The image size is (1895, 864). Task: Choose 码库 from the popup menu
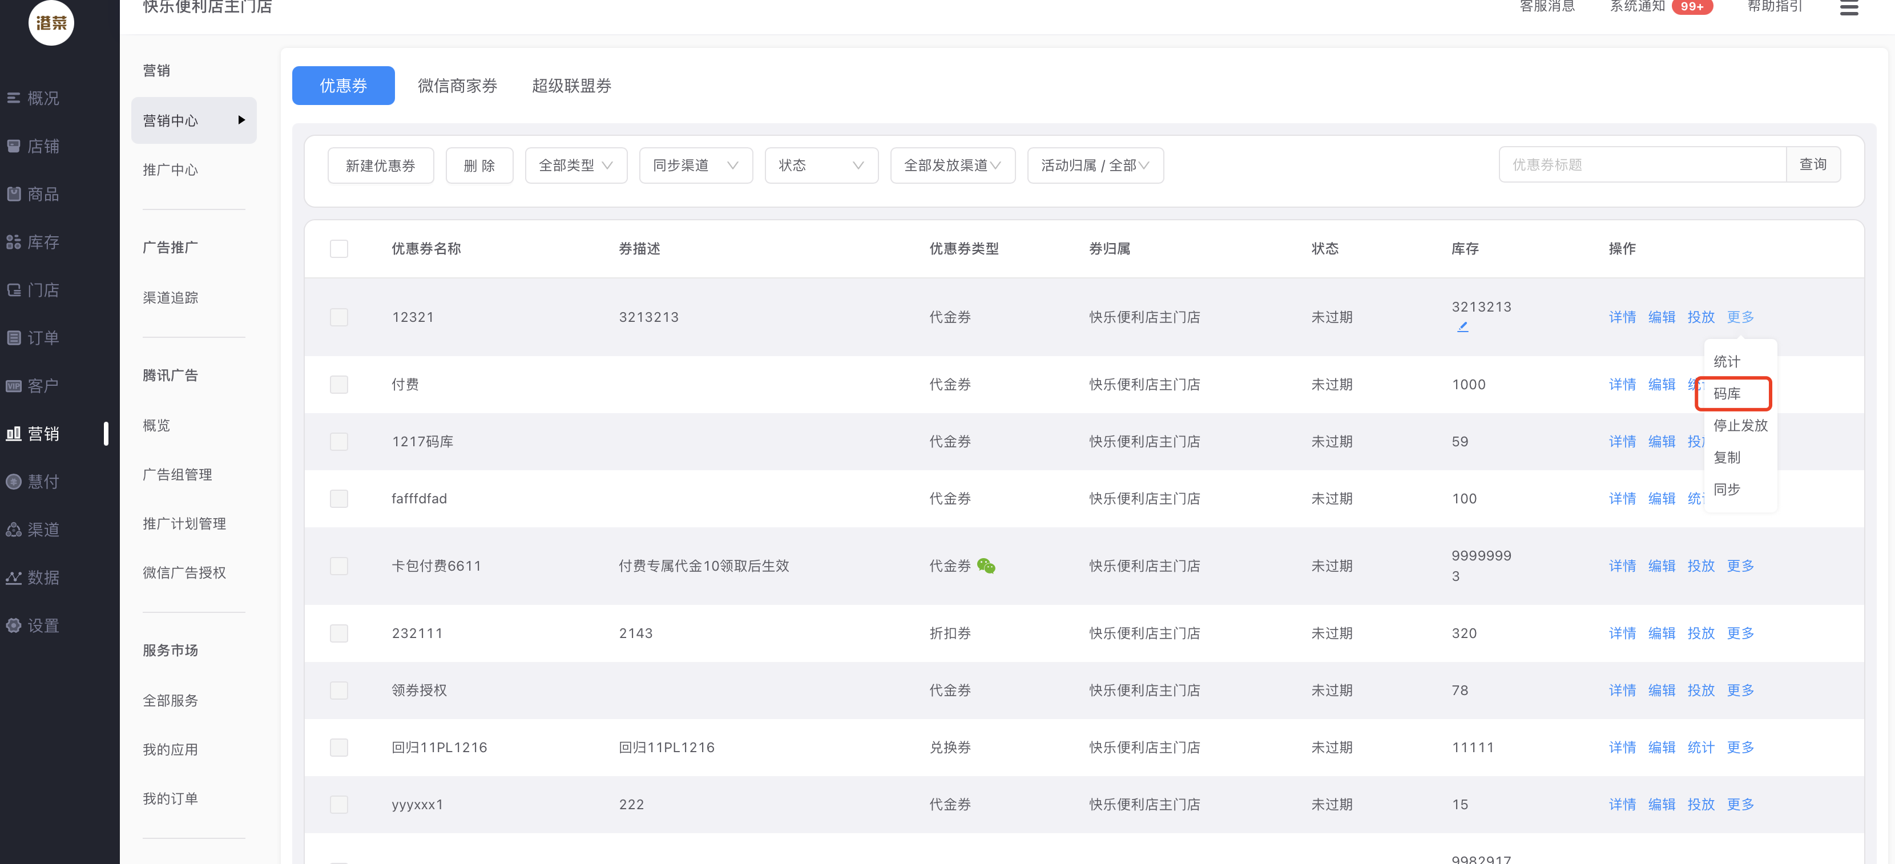point(1727,393)
